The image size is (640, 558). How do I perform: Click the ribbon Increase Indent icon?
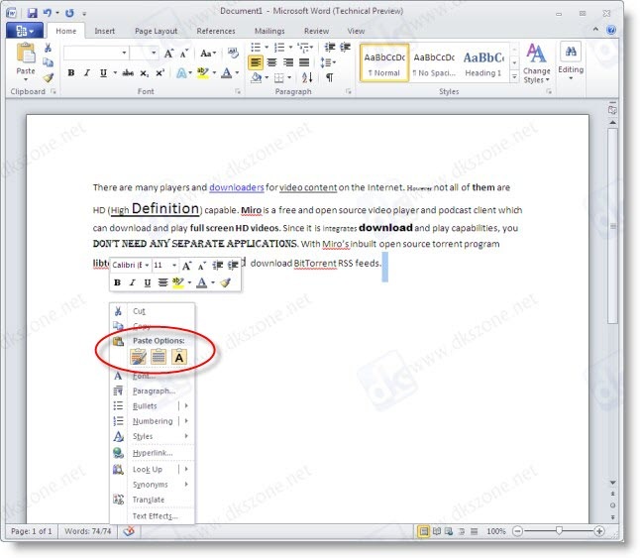346,48
